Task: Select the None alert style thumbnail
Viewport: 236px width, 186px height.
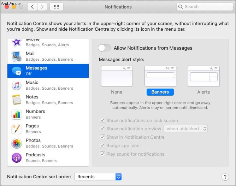Action: [x=117, y=76]
